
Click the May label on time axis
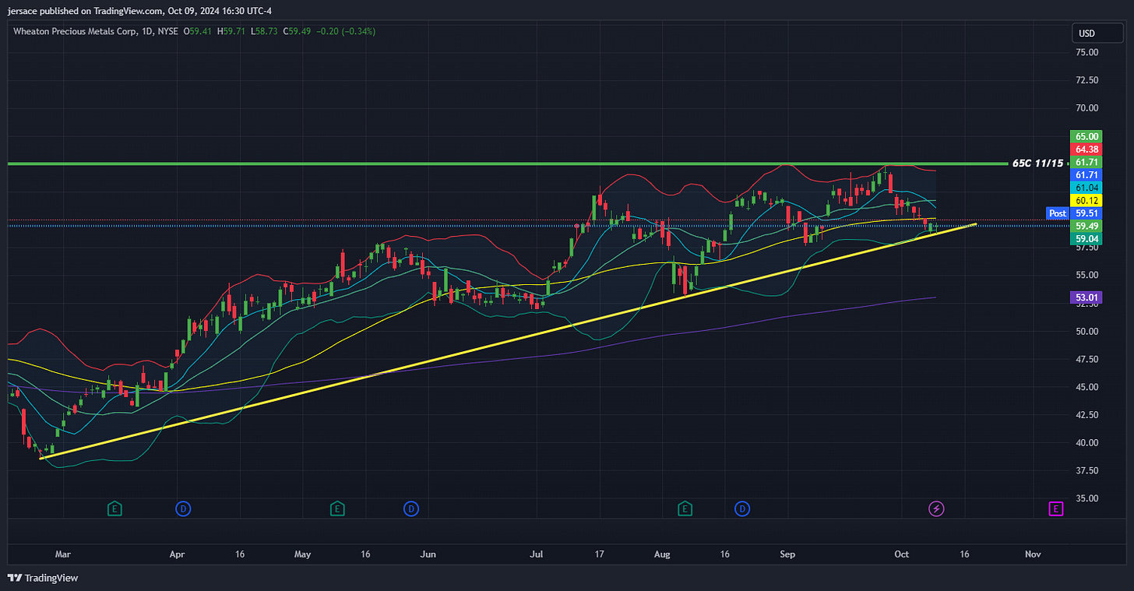coord(302,554)
